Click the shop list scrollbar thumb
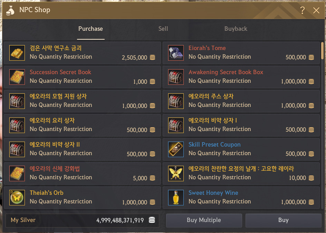 [322, 51]
